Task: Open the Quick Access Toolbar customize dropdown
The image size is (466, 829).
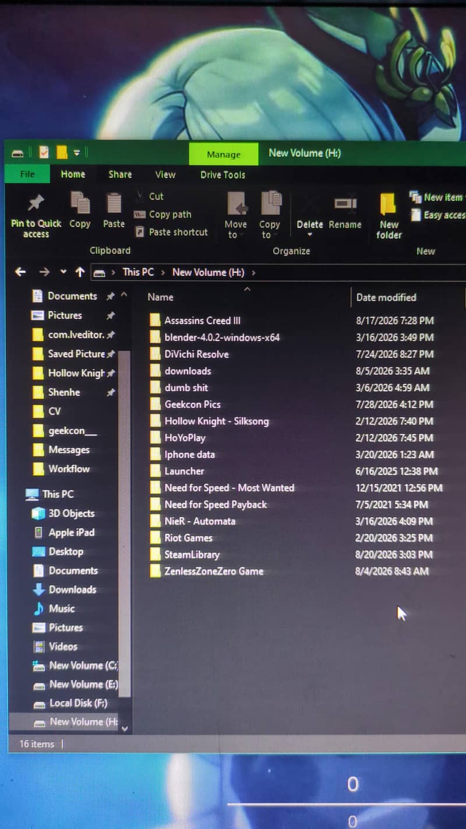Action: coord(76,153)
